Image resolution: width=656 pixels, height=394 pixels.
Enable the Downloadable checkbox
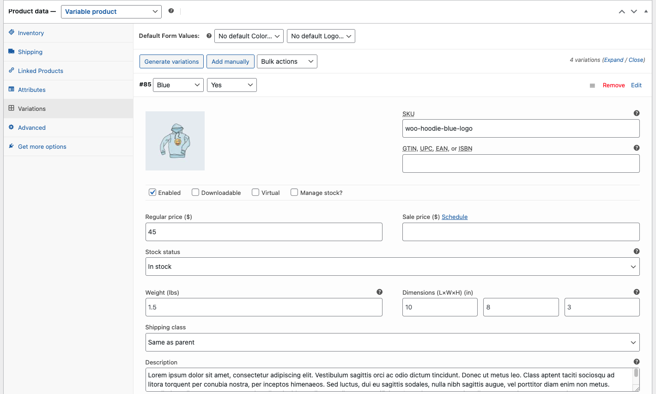[x=195, y=193]
